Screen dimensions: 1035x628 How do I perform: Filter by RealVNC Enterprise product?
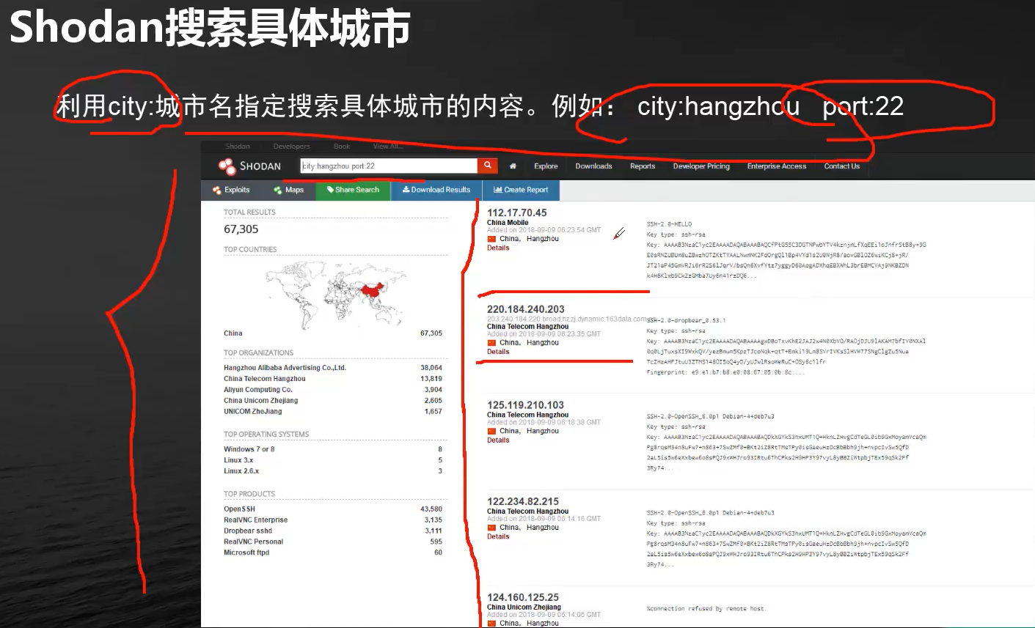255,520
